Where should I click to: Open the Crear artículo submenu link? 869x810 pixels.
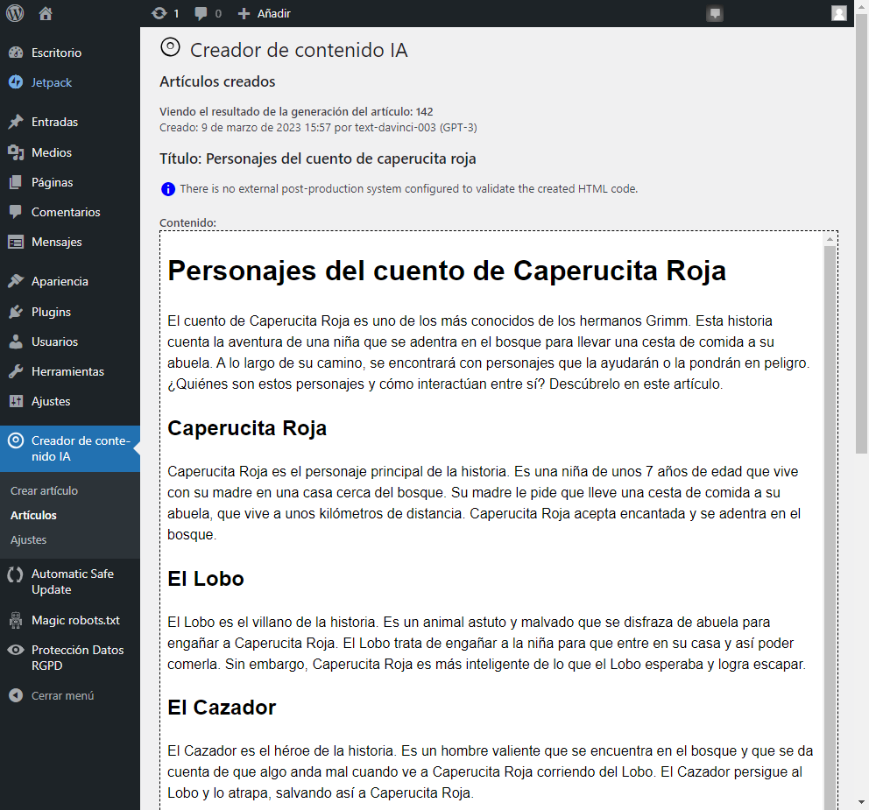pos(45,491)
